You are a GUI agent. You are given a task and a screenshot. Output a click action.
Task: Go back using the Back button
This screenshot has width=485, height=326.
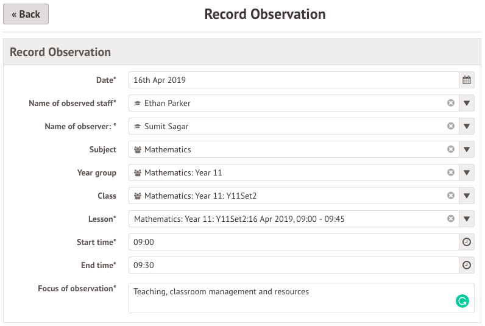coord(26,14)
